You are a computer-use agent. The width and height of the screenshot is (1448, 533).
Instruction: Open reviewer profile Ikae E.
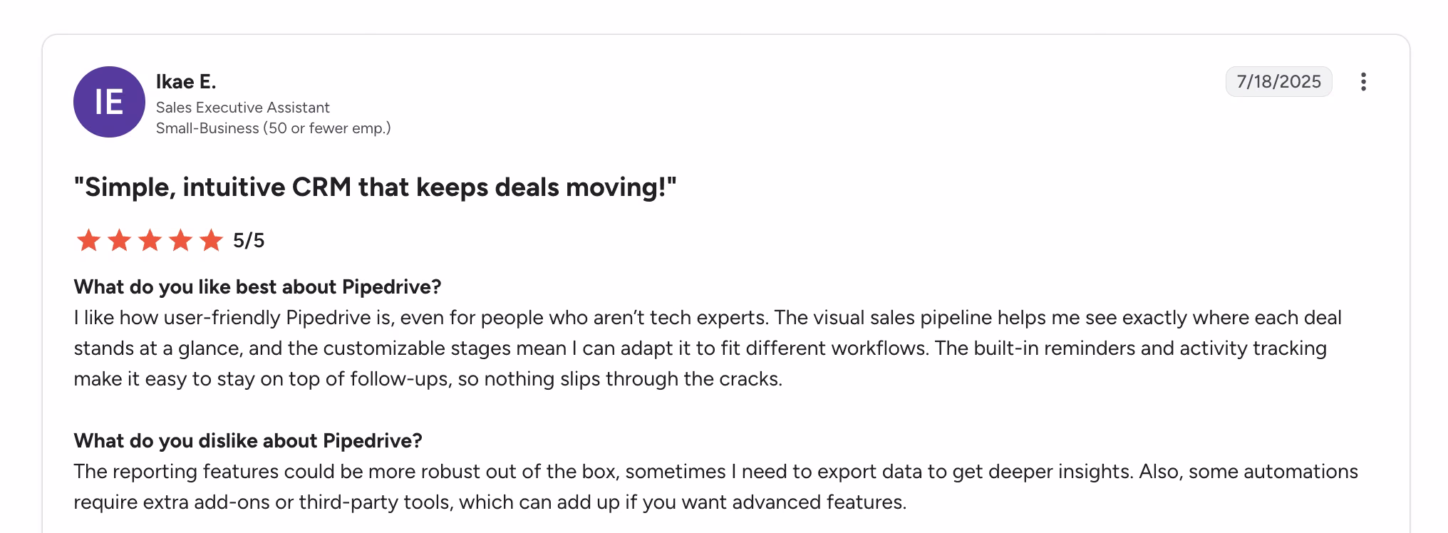(x=186, y=82)
